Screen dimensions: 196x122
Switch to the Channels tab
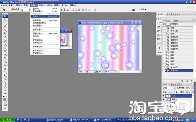point(172,85)
